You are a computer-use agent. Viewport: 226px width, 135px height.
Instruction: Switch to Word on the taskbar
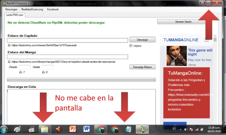86,129
